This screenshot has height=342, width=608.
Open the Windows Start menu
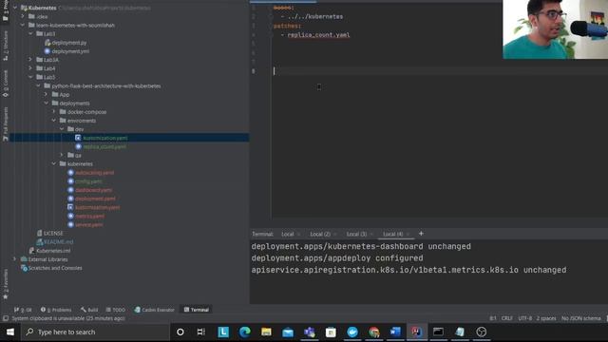[x=10, y=332]
